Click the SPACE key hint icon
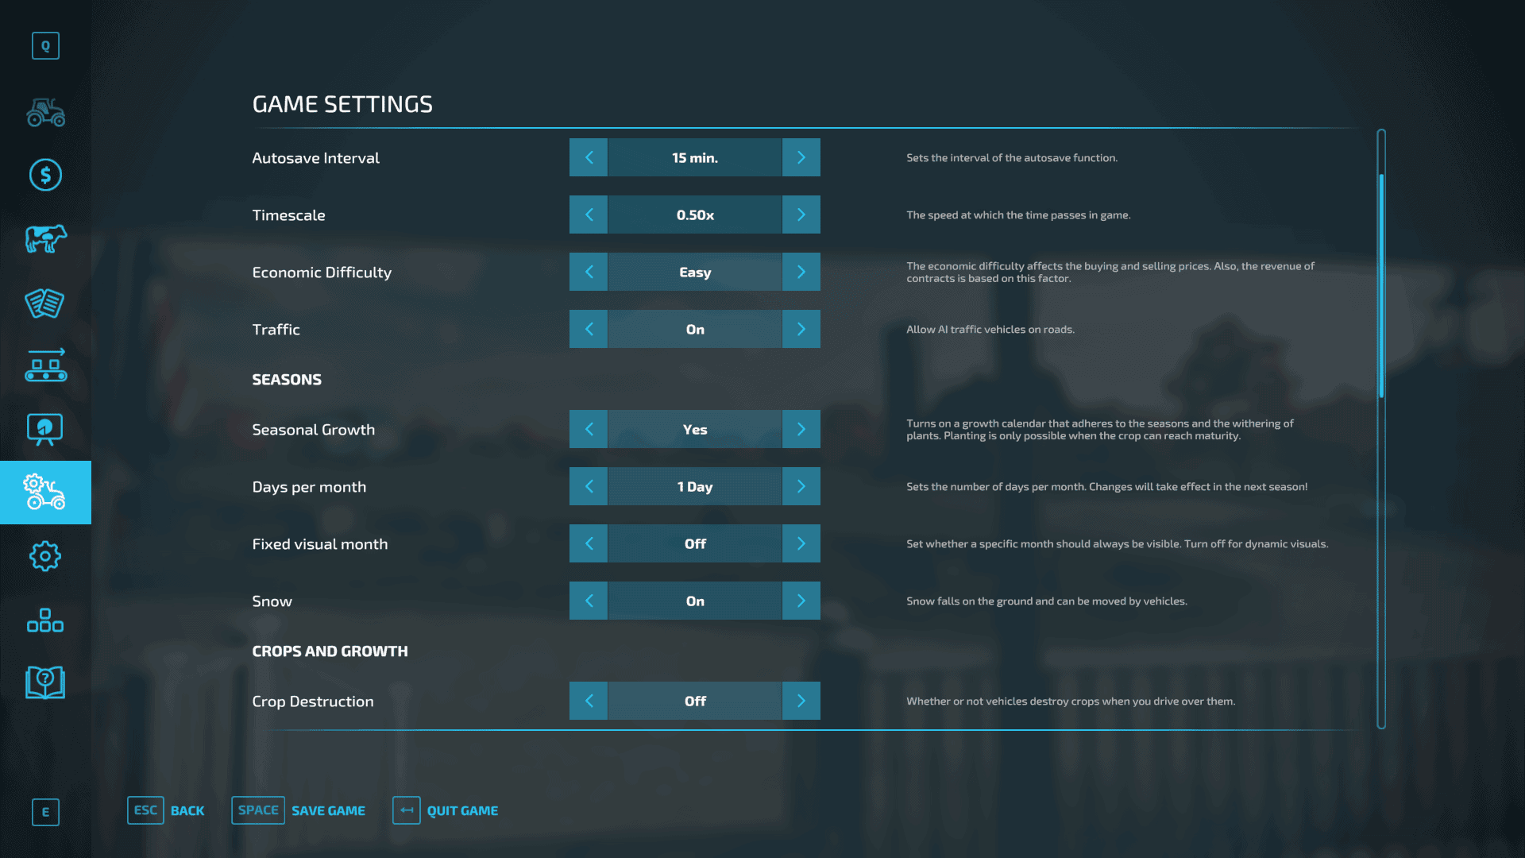This screenshot has height=858, width=1525. (258, 810)
